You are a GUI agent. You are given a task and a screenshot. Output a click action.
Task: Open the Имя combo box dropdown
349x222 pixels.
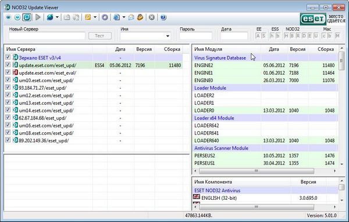168,36
